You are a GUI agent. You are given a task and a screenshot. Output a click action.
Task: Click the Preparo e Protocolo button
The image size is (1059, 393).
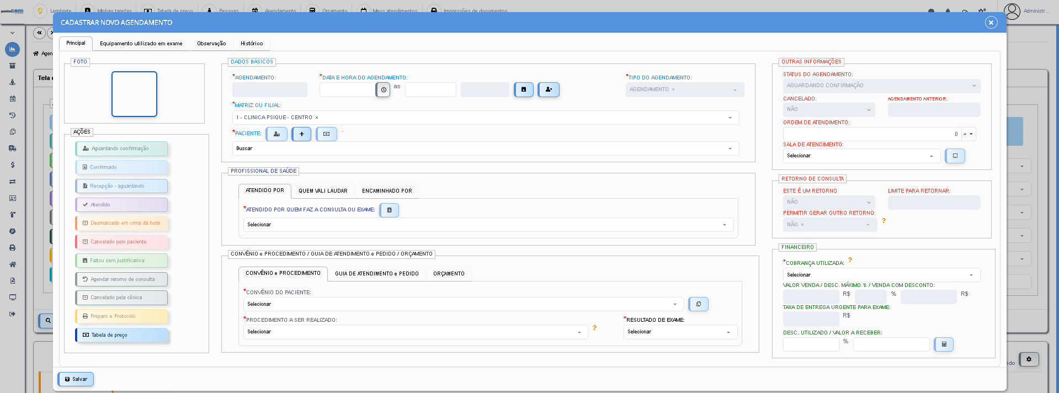pyautogui.click(x=121, y=316)
